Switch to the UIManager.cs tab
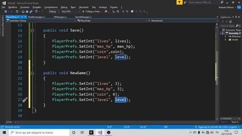This screenshot has height=136, width=242. click(60, 17)
